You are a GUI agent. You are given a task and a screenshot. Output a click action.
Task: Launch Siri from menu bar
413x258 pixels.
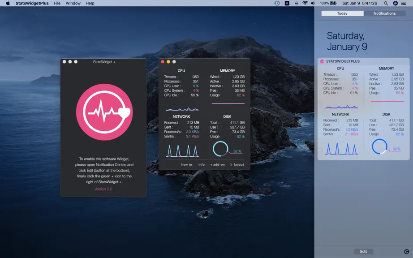395,3
